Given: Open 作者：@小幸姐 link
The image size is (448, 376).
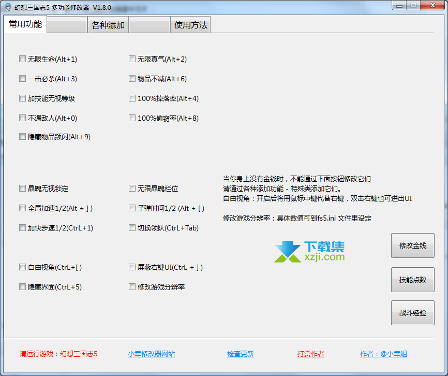Looking at the screenshot, I should [x=383, y=354].
